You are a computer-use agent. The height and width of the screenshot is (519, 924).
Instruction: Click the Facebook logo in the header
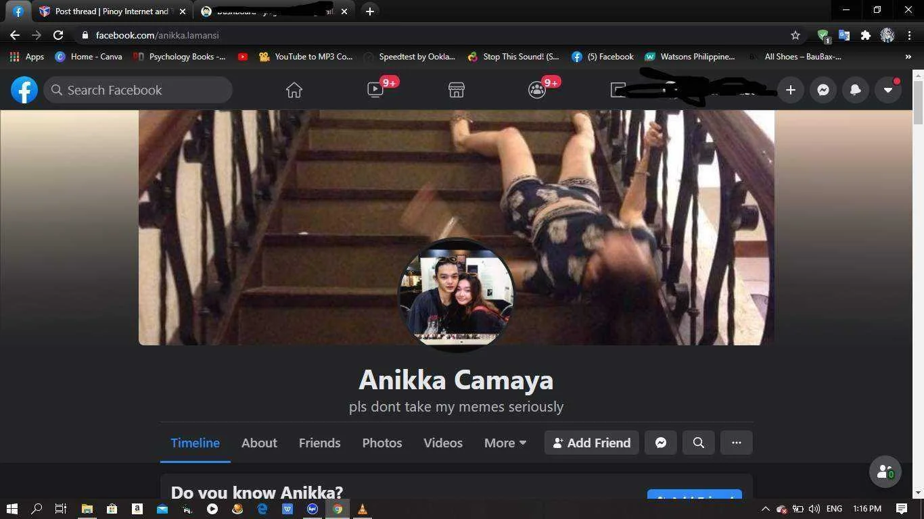point(24,90)
